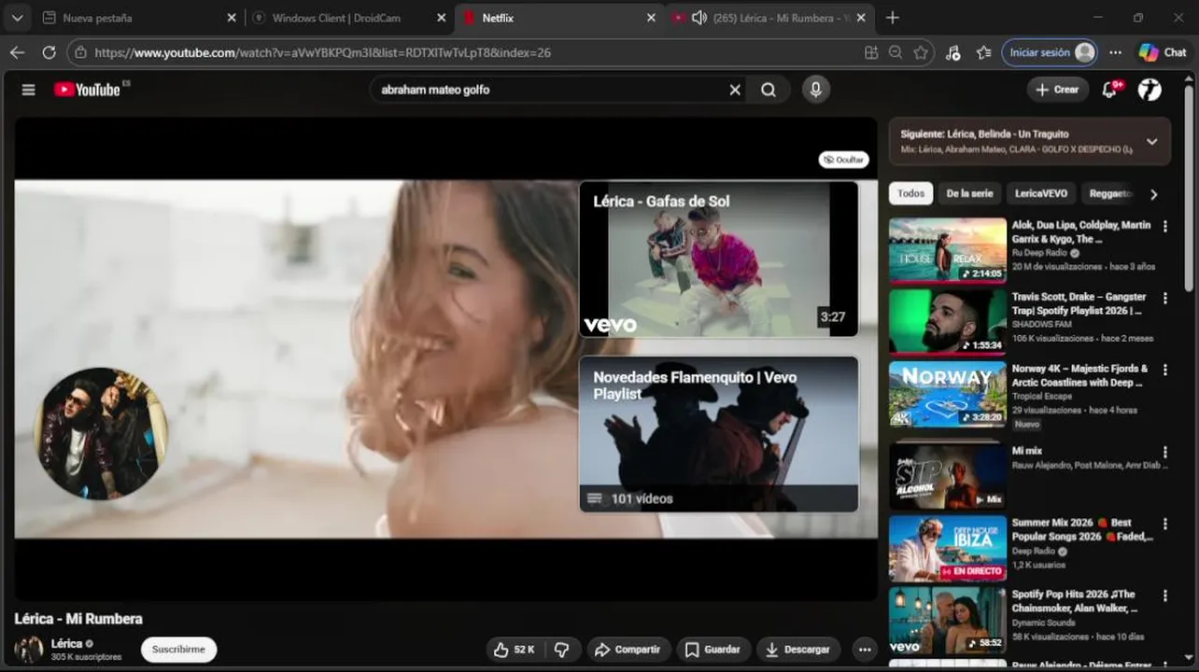Click the Crear button
Image resolution: width=1199 pixels, height=672 pixels.
tap(1057, 90)
